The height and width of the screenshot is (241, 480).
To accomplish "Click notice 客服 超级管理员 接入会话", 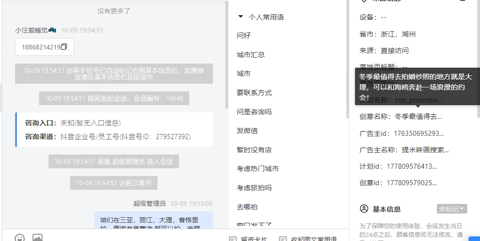I will point(114,161).
